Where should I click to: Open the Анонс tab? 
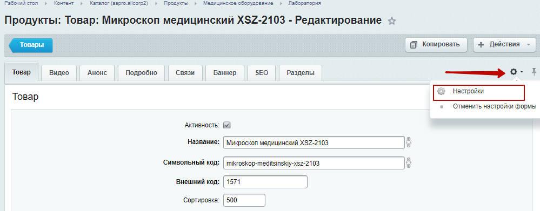97,73
